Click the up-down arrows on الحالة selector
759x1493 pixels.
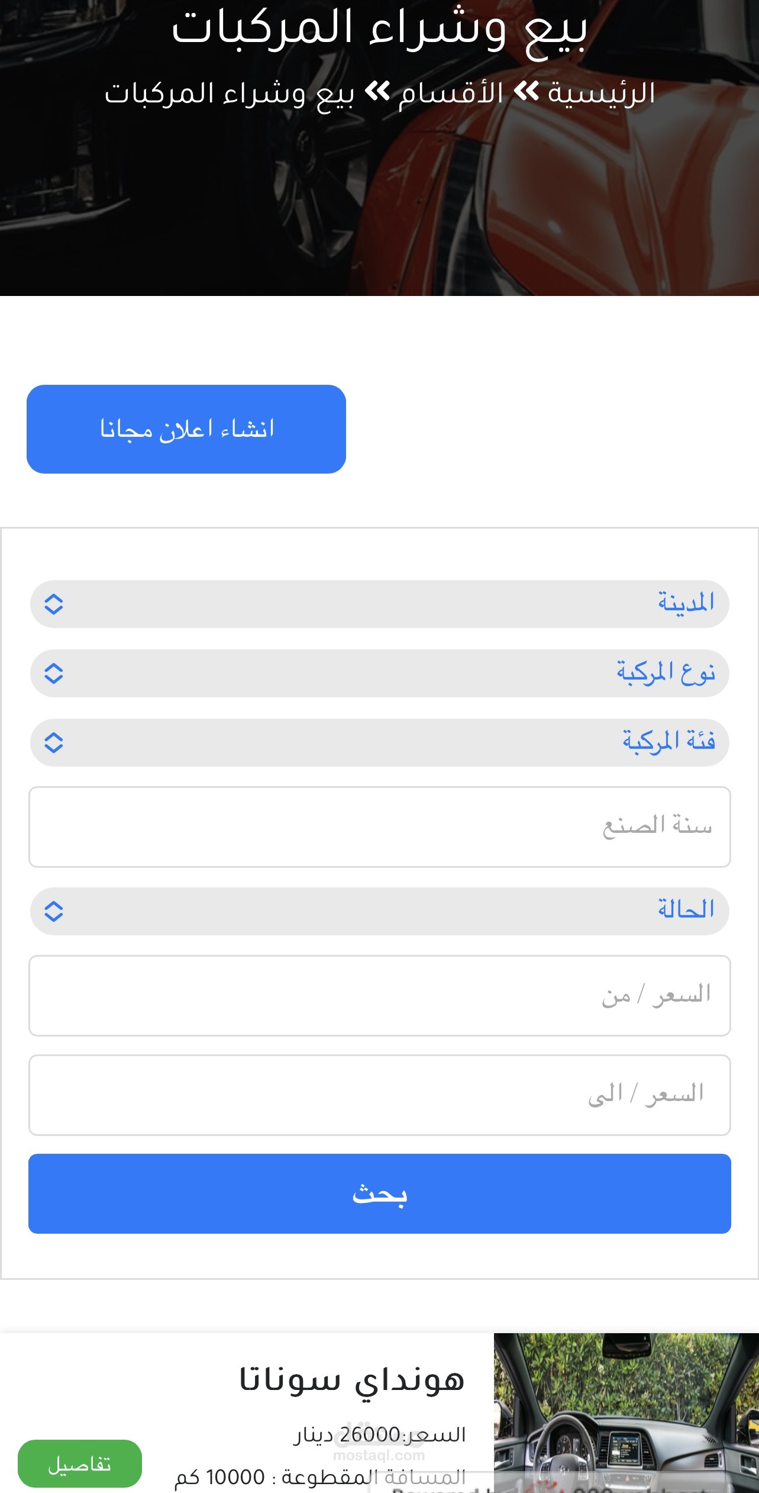click(54, 911)
